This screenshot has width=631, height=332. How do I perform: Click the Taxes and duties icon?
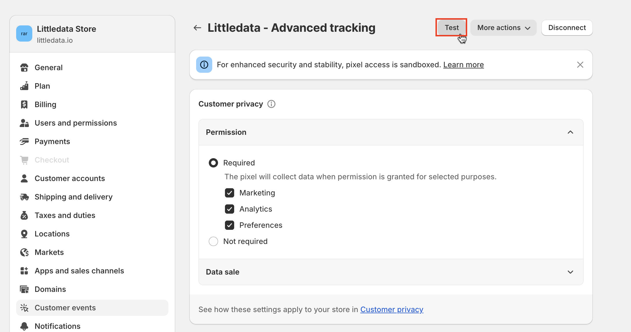point(24,215)
